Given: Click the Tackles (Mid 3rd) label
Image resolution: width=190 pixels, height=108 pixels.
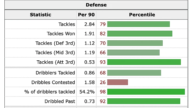Looking at the screenshot, I should pos(55,53).
